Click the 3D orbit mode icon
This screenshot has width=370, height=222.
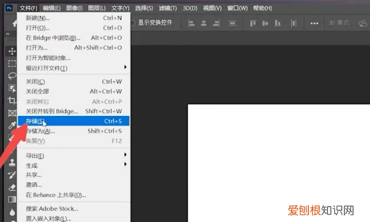[x=363, y=23]
